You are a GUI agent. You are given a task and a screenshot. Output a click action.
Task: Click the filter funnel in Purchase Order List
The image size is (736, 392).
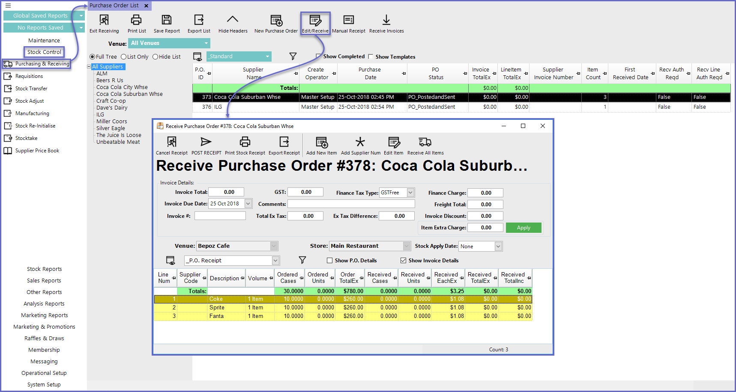[x=293, y=56]
